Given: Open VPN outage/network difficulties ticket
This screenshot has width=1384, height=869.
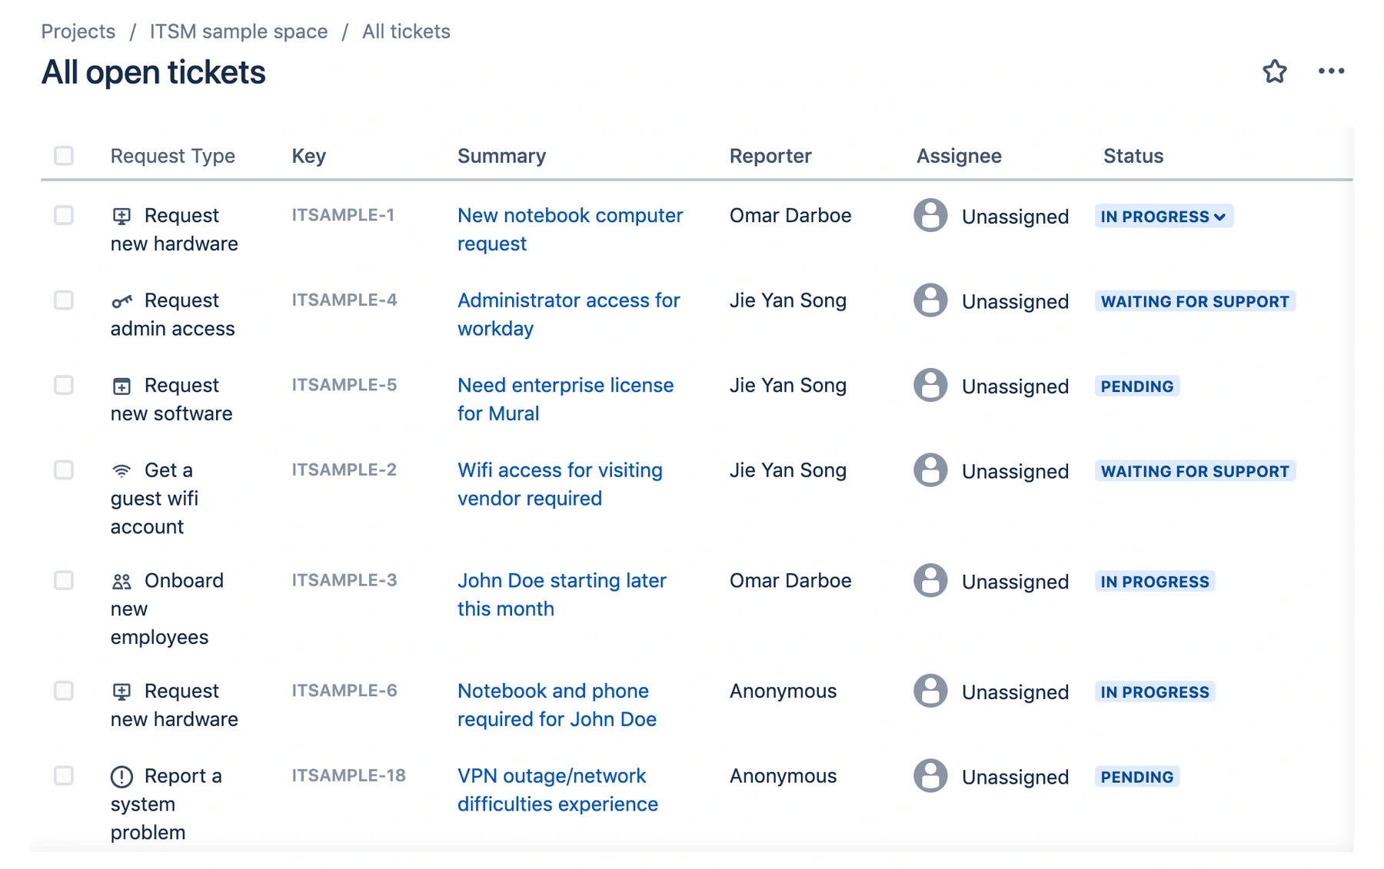Looking at the screenshot, I should coord(557,790).
